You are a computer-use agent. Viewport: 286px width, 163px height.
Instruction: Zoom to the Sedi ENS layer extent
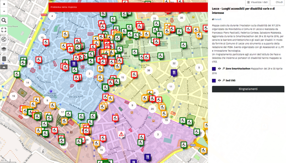click(224, 81)
